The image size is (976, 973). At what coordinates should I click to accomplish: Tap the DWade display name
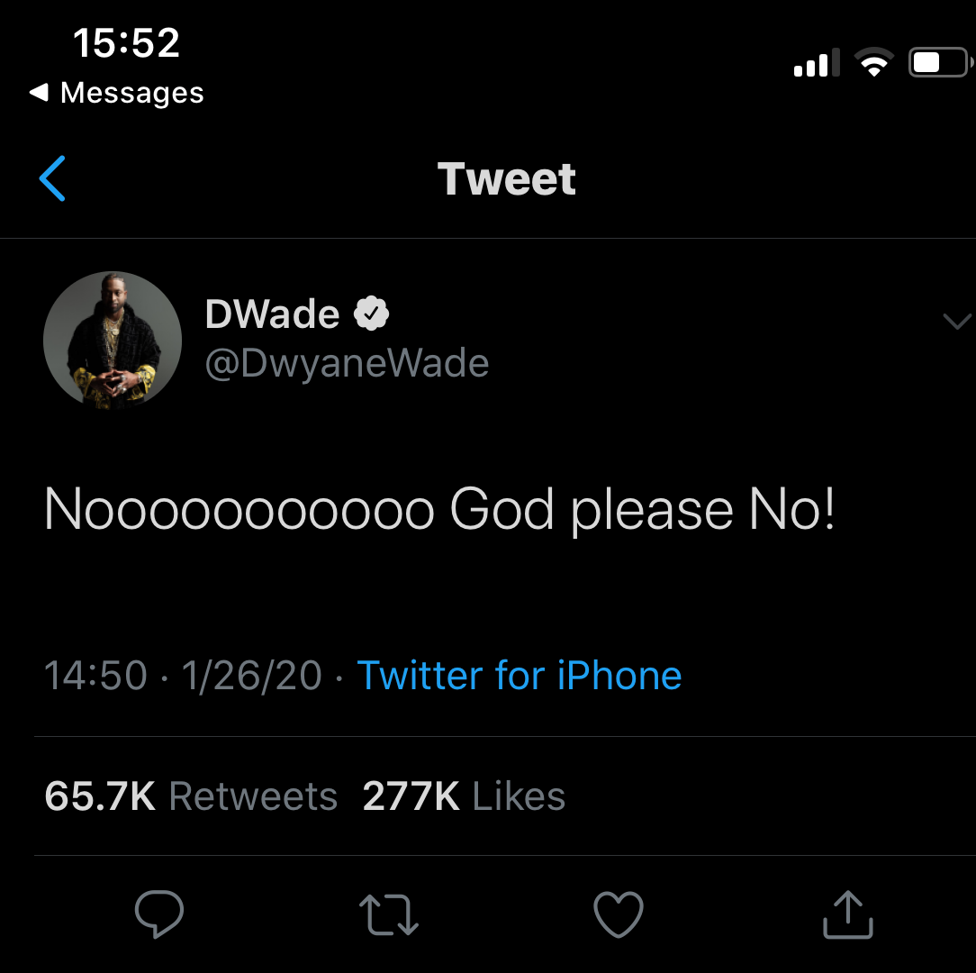point(272,314)
